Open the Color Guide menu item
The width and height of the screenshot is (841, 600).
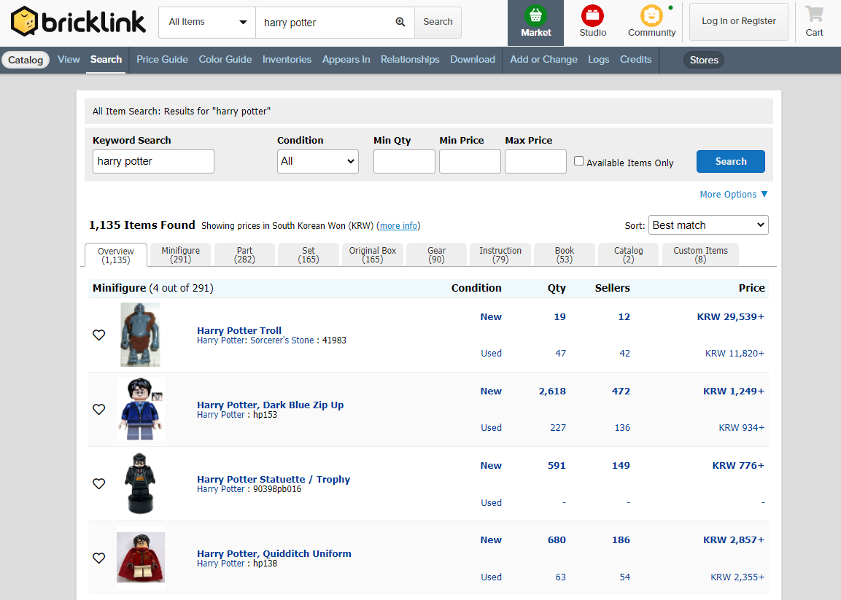[225, 60]
